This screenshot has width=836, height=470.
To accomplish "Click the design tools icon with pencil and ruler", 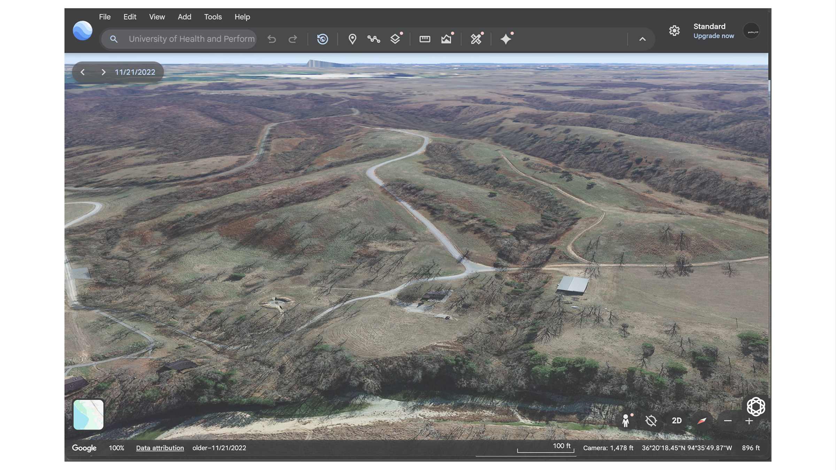I will [476, 39].
